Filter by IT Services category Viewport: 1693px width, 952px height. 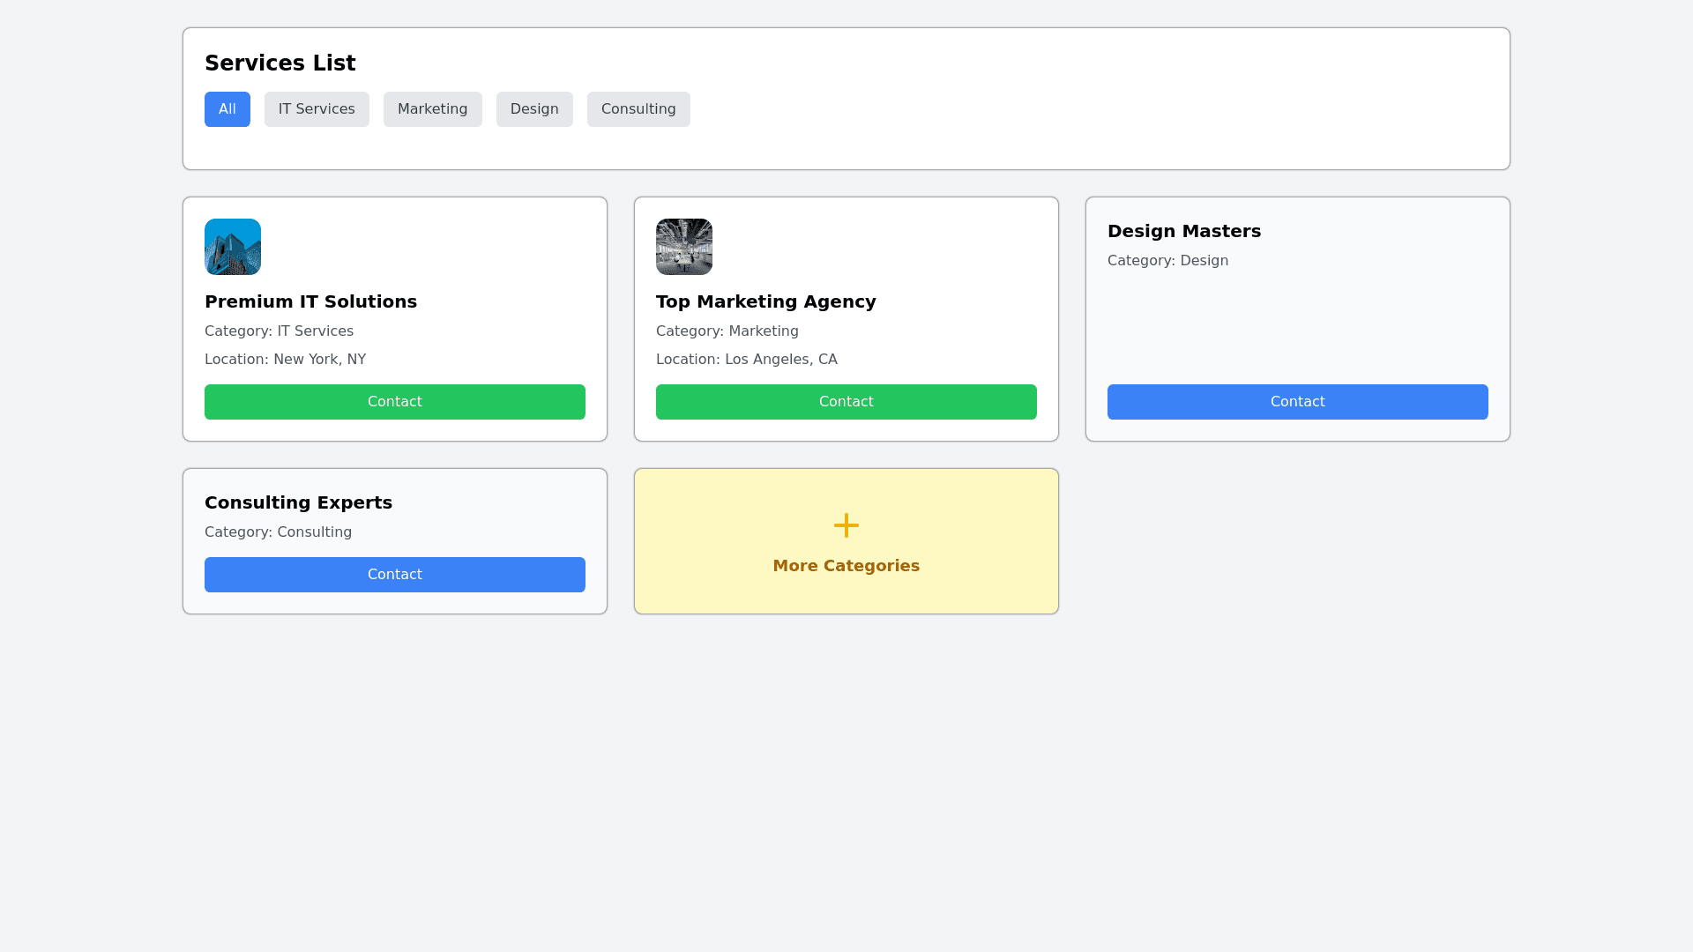click(x=317, y=109)
